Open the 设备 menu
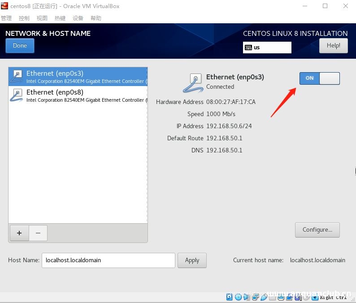This screenshot has width=356, height=303. [x=78, y=18]
